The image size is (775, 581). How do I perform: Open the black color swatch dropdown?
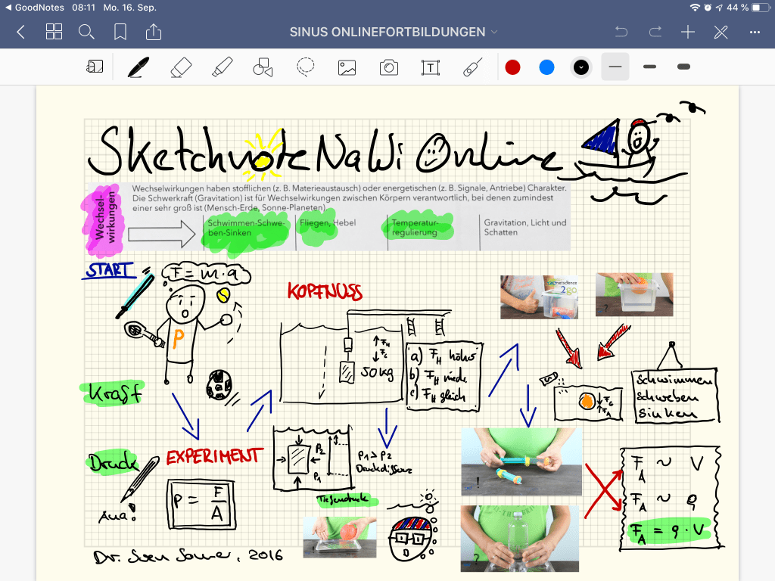(580, 67)
